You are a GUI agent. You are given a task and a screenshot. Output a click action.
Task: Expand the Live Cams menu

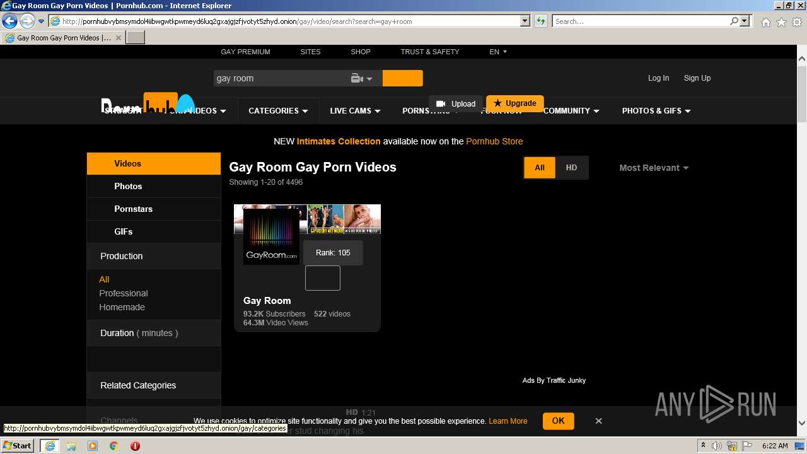[355, 110]
